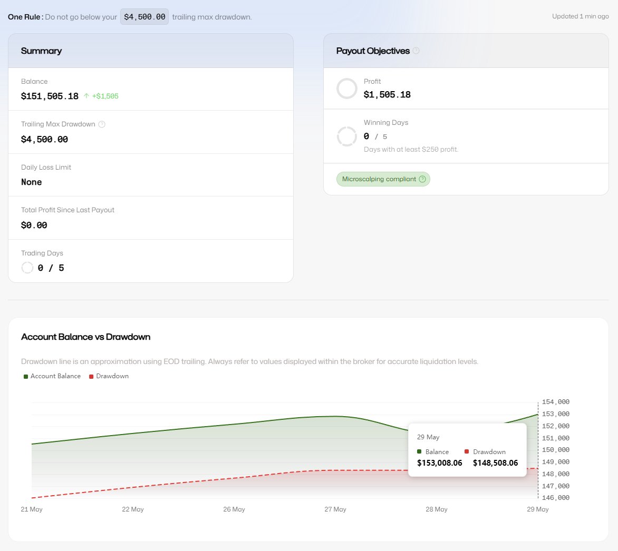
Task: Click the Microscalping compliant badge
Action: click(383, 179)
